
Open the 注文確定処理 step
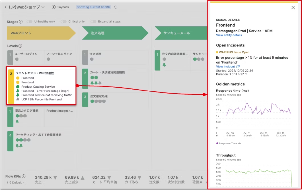[99, 96]
